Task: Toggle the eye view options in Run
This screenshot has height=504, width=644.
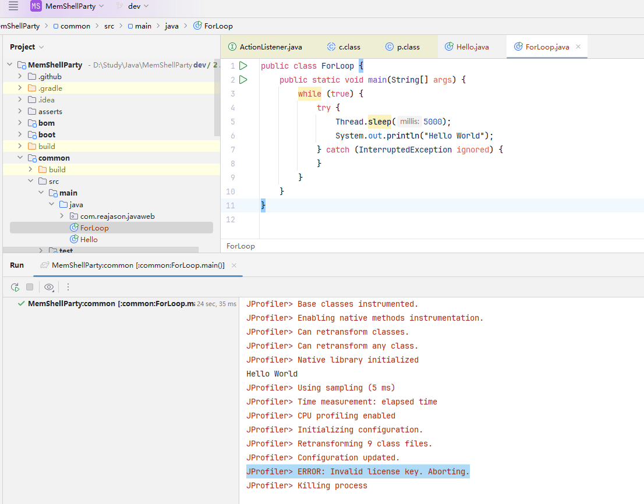Action: click(x=49, y=287)
